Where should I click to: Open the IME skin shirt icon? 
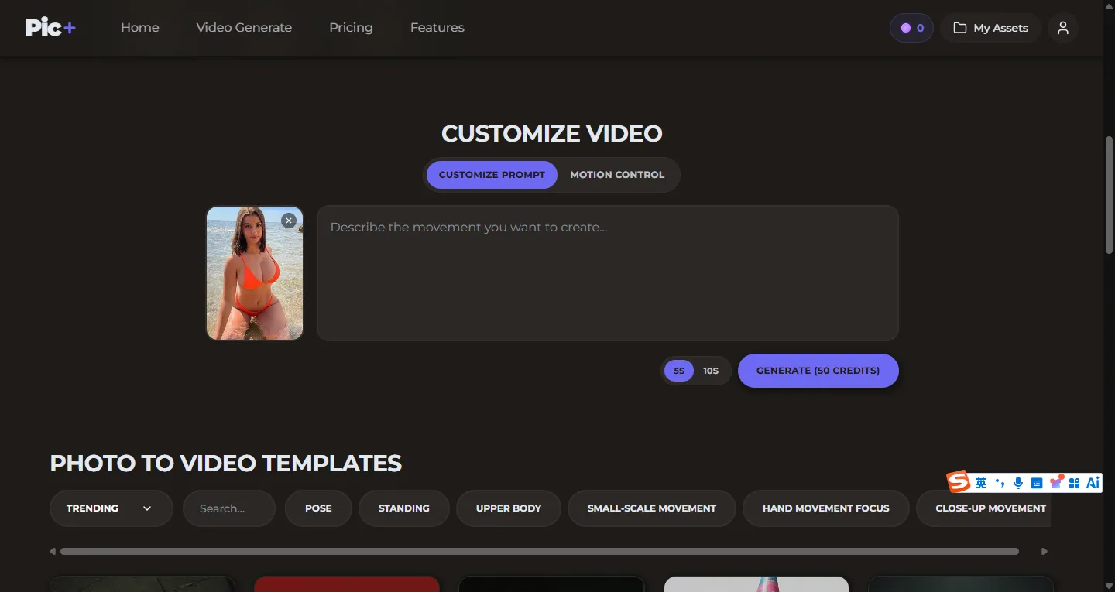pos(1056,482)
